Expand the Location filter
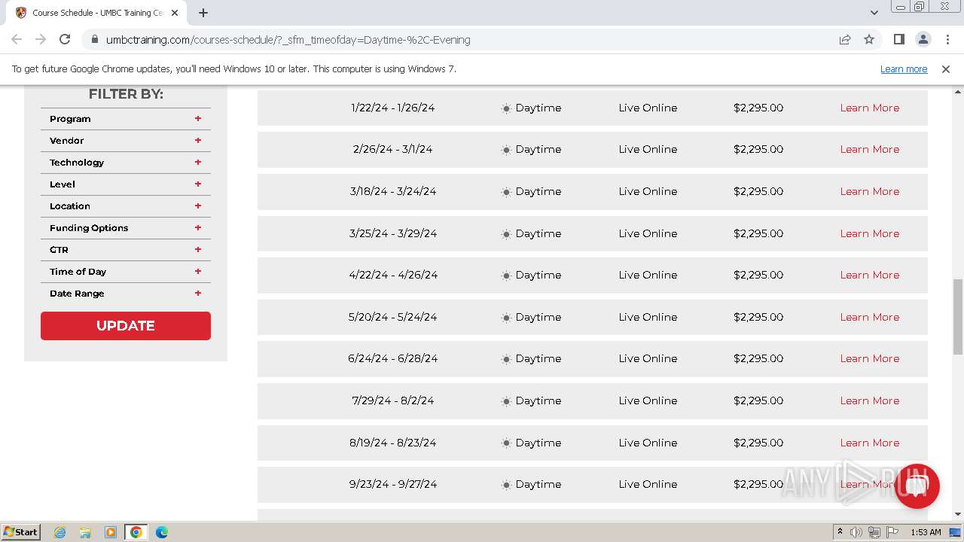 click(126, 206)
